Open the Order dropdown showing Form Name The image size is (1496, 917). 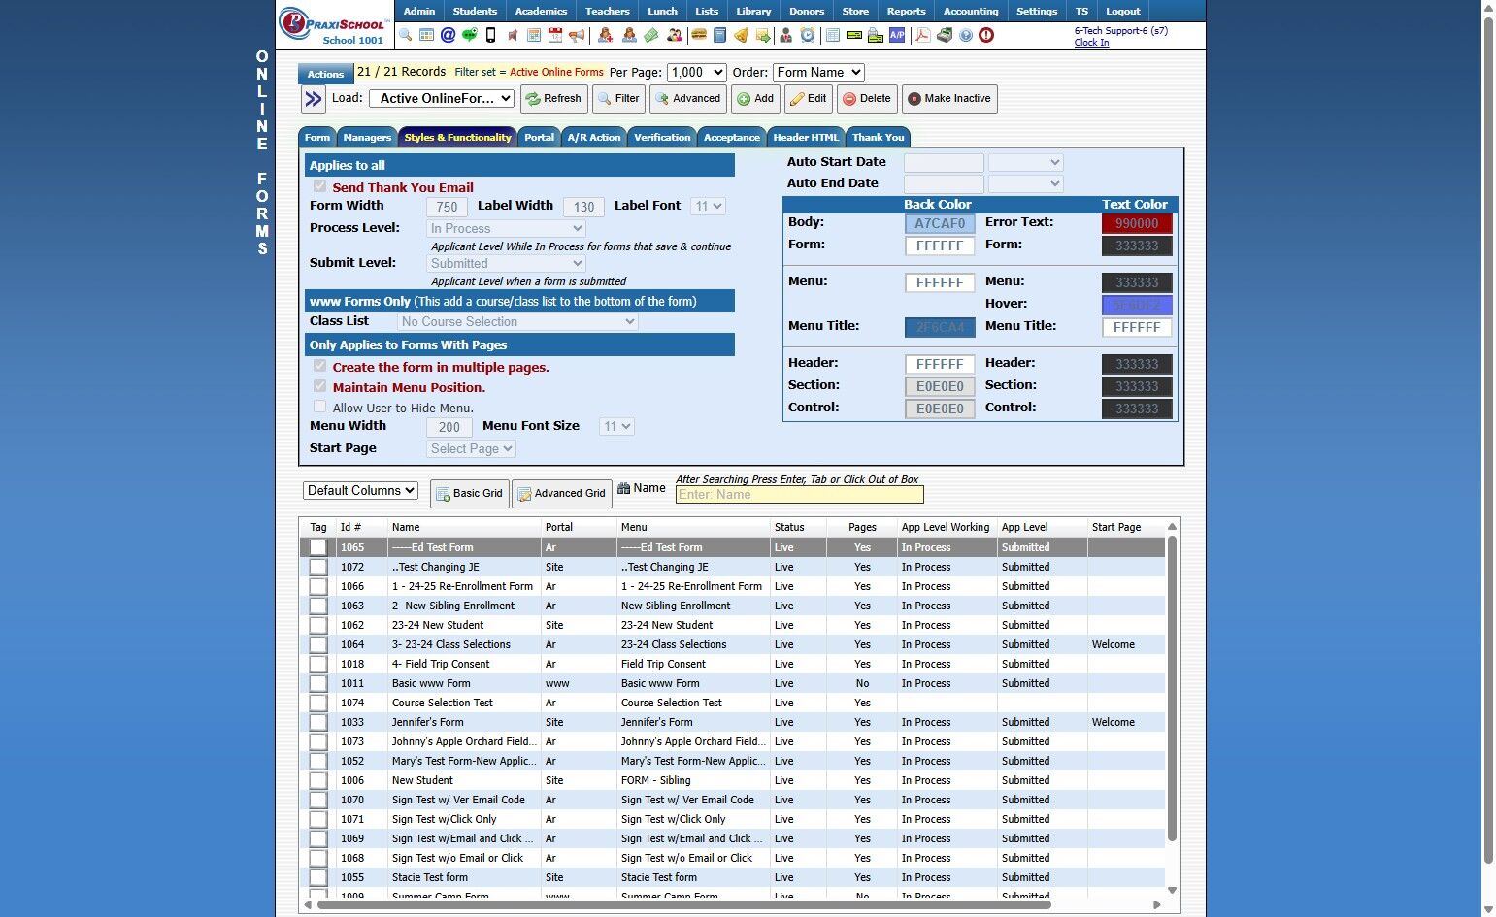click(x=818, y=72)
